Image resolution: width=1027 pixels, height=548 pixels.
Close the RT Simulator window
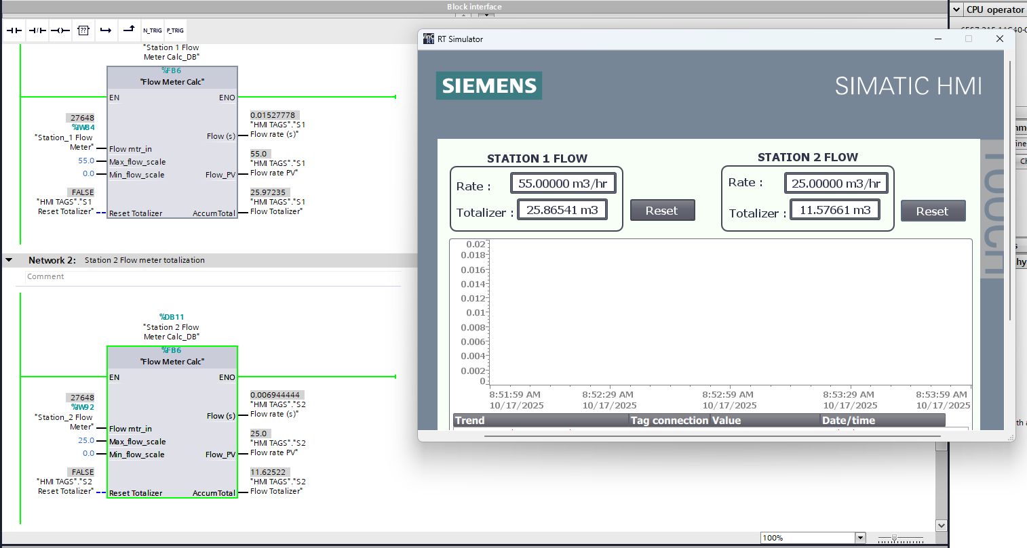point(999,39)
